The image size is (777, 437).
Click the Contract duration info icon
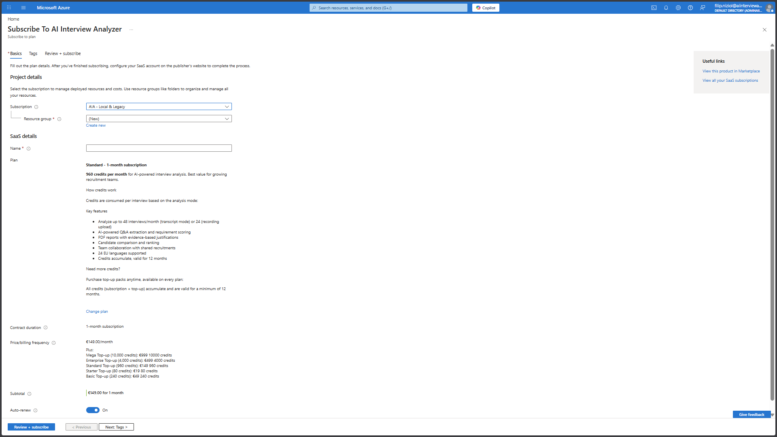[46, 328]
